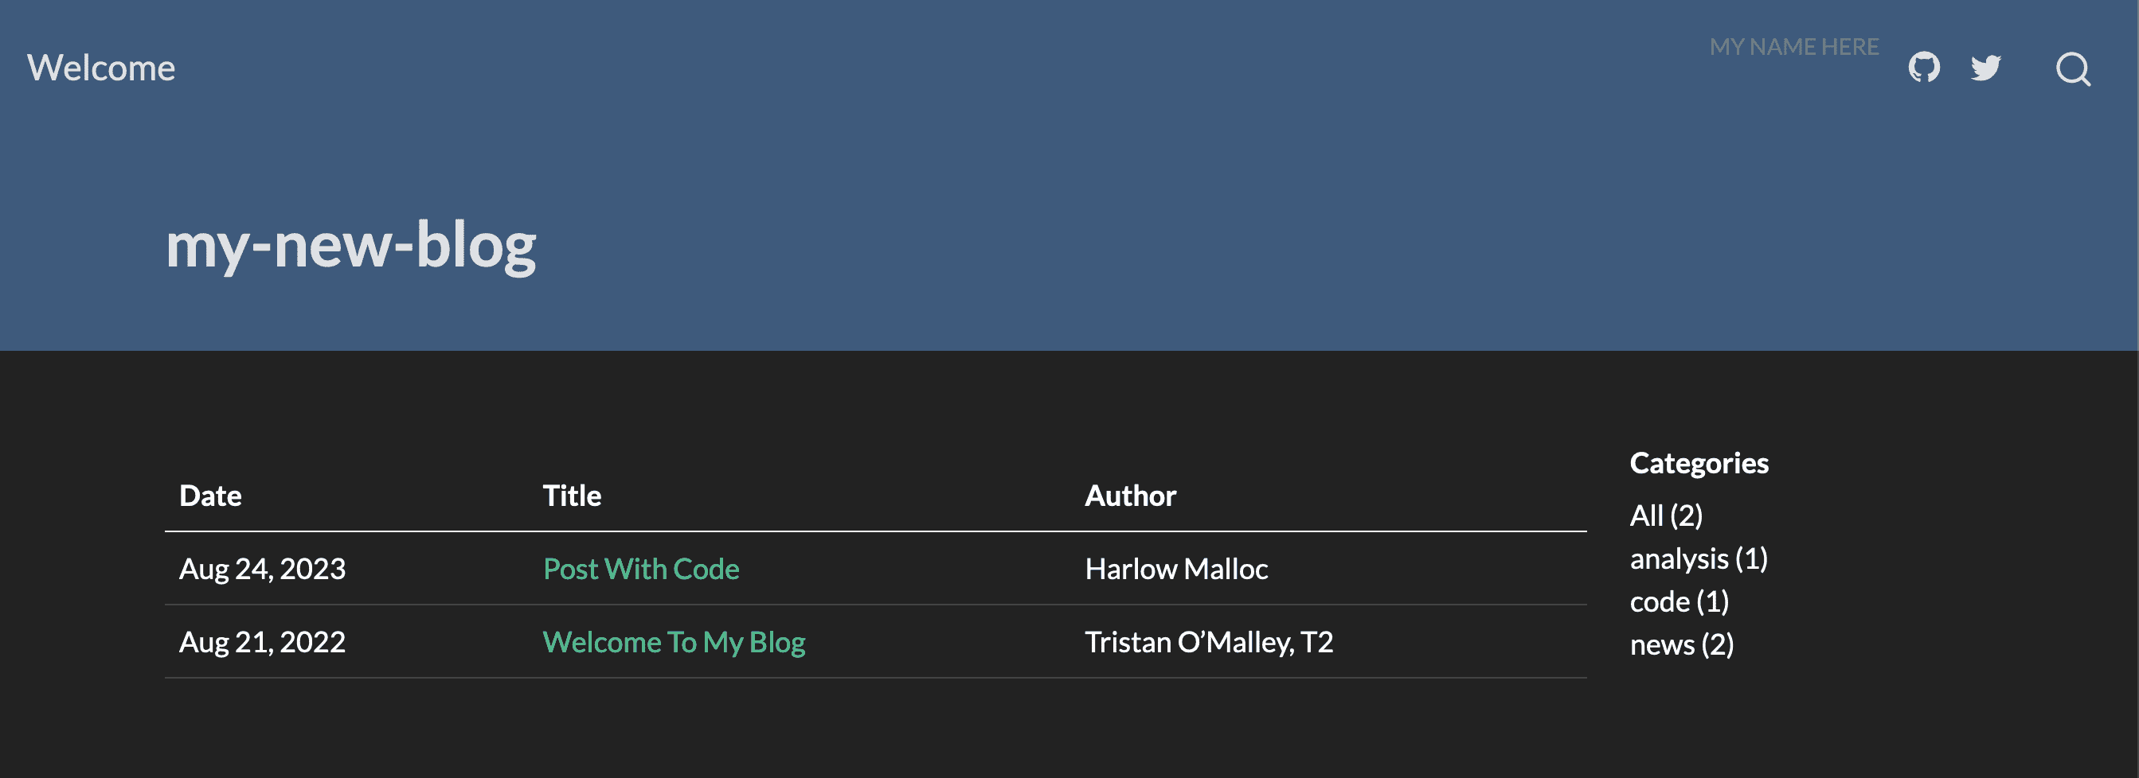This screenshot has height=778, width=2139.
Task: Sort posts by the Date column header
Action: 210,495
